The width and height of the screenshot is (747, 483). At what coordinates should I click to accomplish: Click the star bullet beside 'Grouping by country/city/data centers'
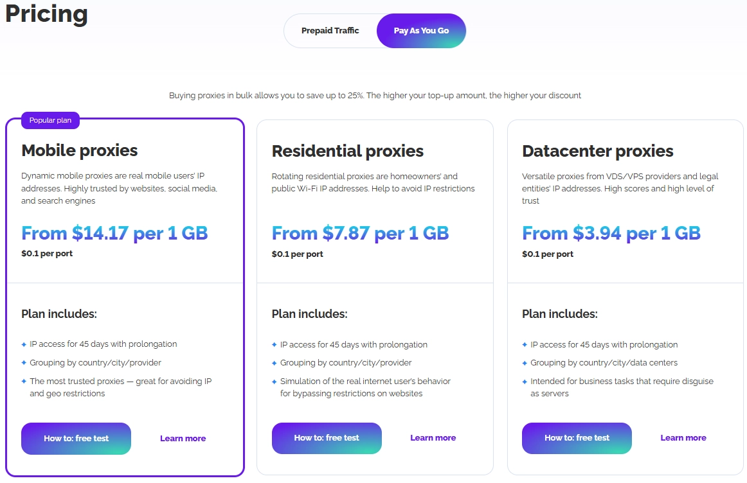tap(525, 363)
